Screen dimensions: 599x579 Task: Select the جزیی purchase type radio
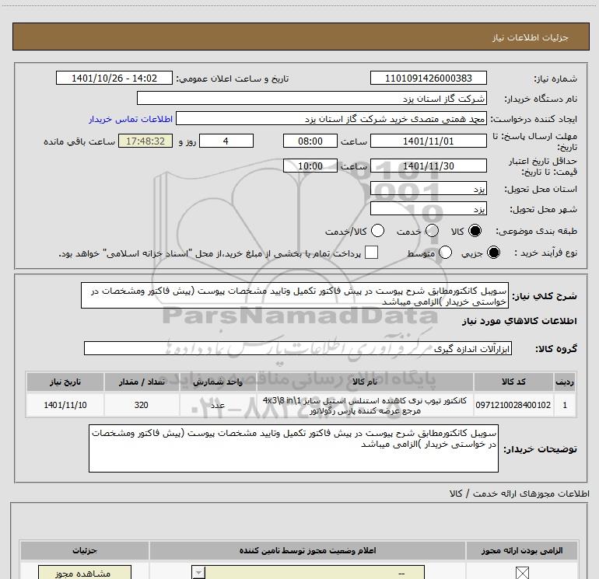[x=493, y=253]
